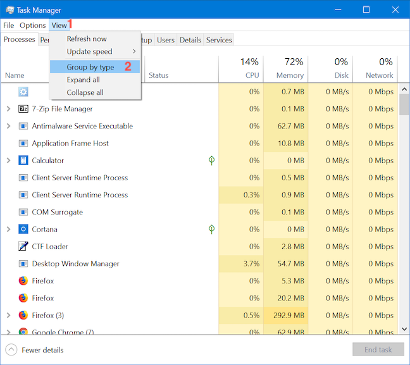This screenshot has width=410, height=365.
Task: Click the 2.8 MB memory value
Action: tap(293, 246)
